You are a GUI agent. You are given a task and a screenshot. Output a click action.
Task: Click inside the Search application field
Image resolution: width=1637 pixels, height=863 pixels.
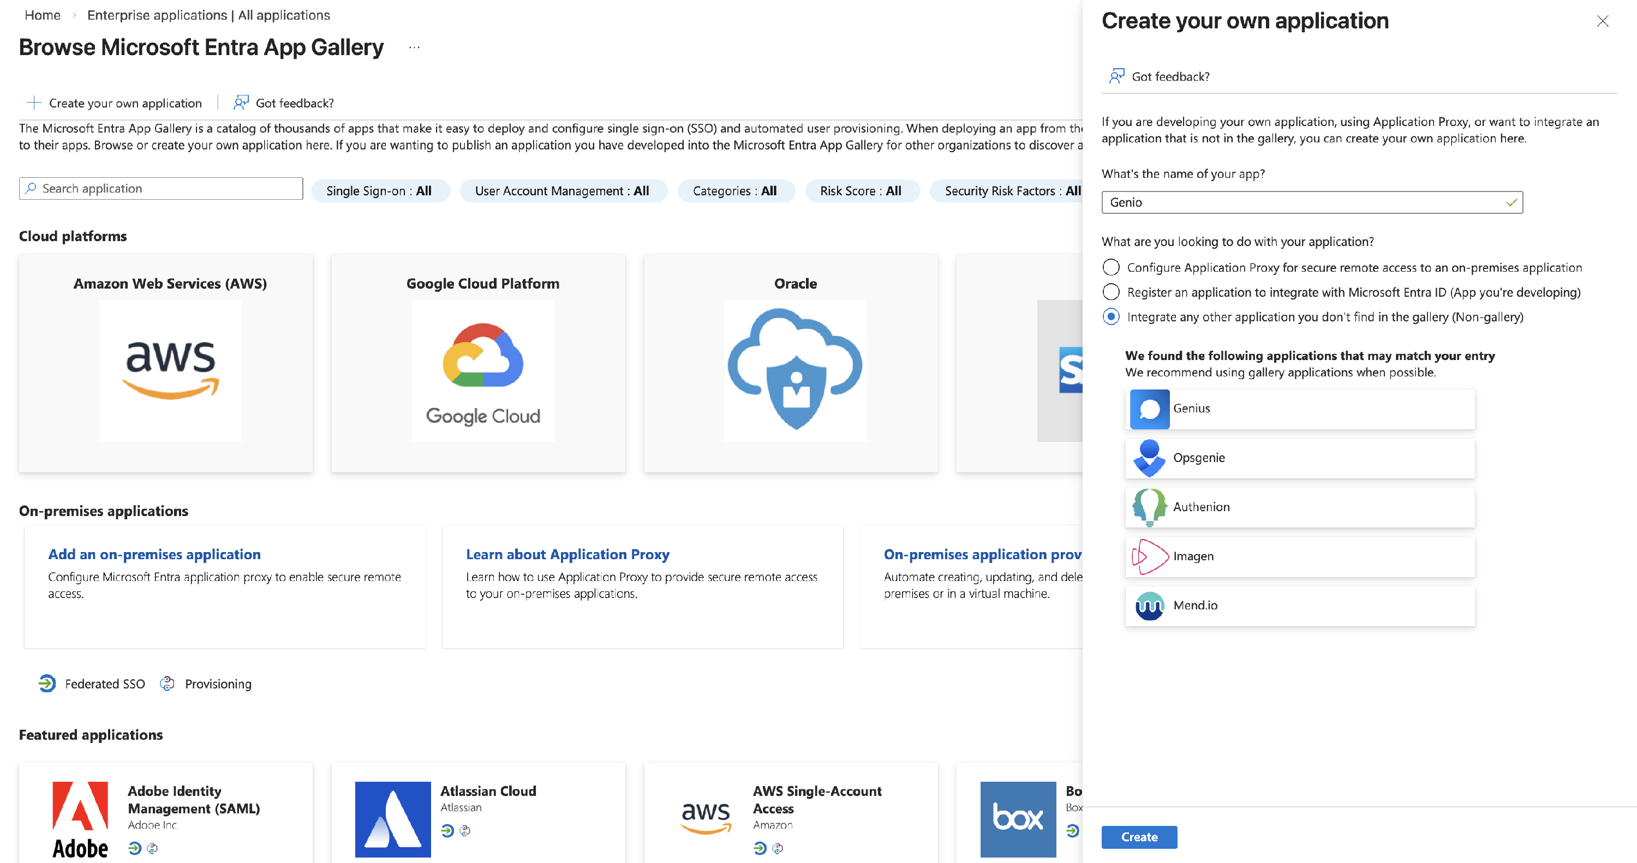pos(161,188)
